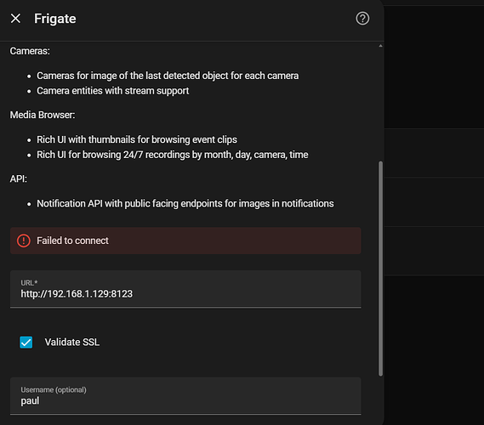Select the "Failed to connect" message text
The width and height of the screenshot is (484, 425).
click(72, 241)
